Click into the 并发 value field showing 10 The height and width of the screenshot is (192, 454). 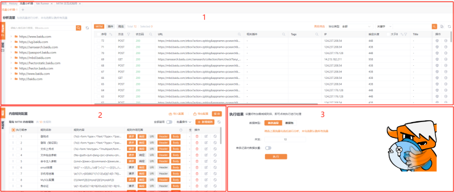click(x=285, y=140)
